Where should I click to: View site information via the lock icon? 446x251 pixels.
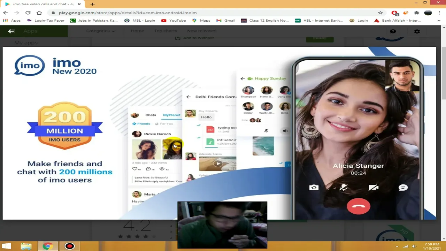click(x=53, y=13)
